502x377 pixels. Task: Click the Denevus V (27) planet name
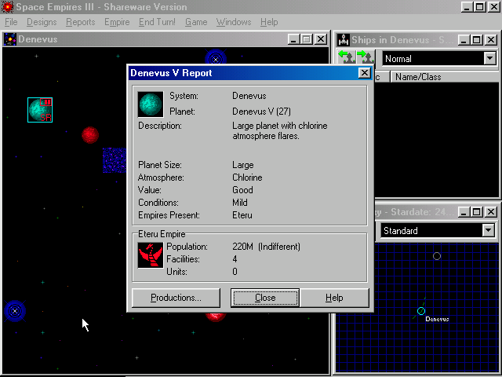point(261,112)
